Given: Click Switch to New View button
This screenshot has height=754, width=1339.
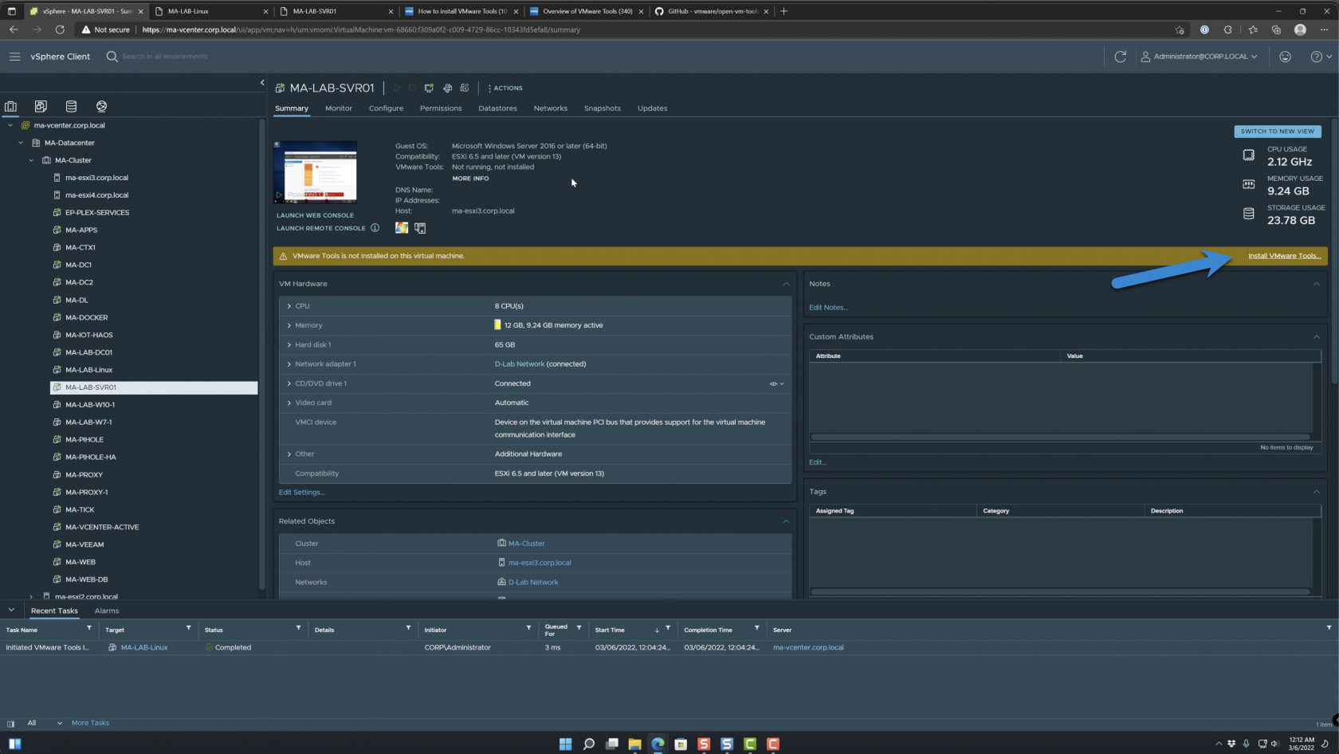Looking at the screenshot, I should [x=1278, y=132].
